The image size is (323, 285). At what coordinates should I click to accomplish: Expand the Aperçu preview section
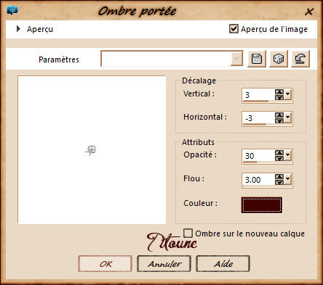pyautogui.click(x=18, y=29)
